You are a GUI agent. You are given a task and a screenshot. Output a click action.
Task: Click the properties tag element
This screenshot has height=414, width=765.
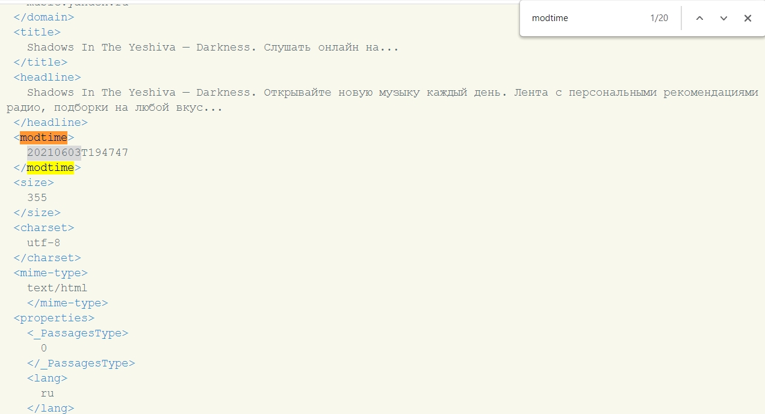coord(54,318)
